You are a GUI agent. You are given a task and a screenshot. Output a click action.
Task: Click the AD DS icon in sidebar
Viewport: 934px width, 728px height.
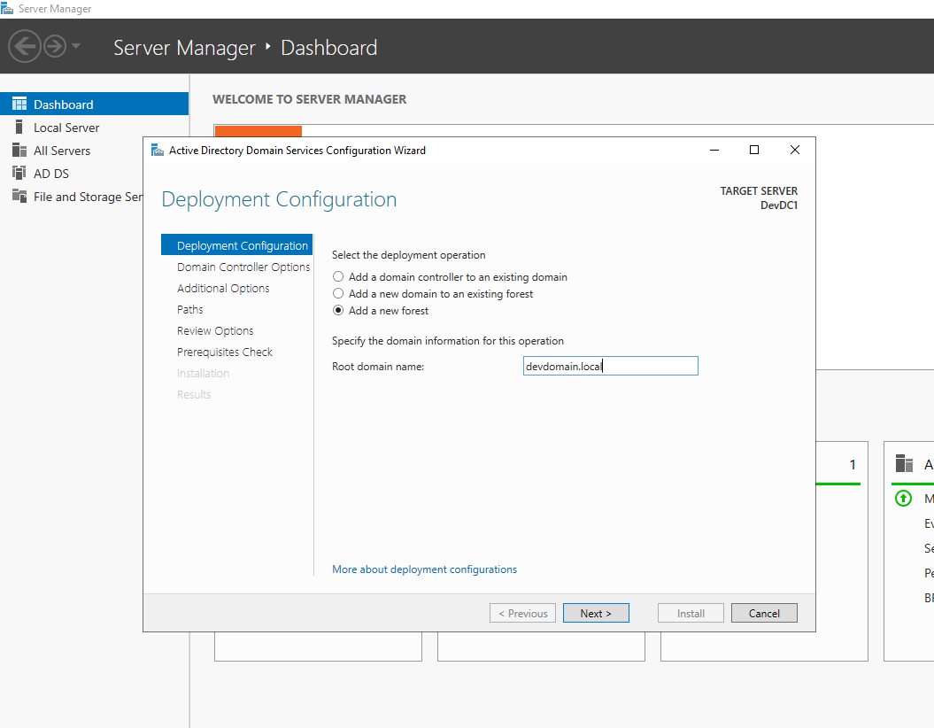tap(19, 173)
